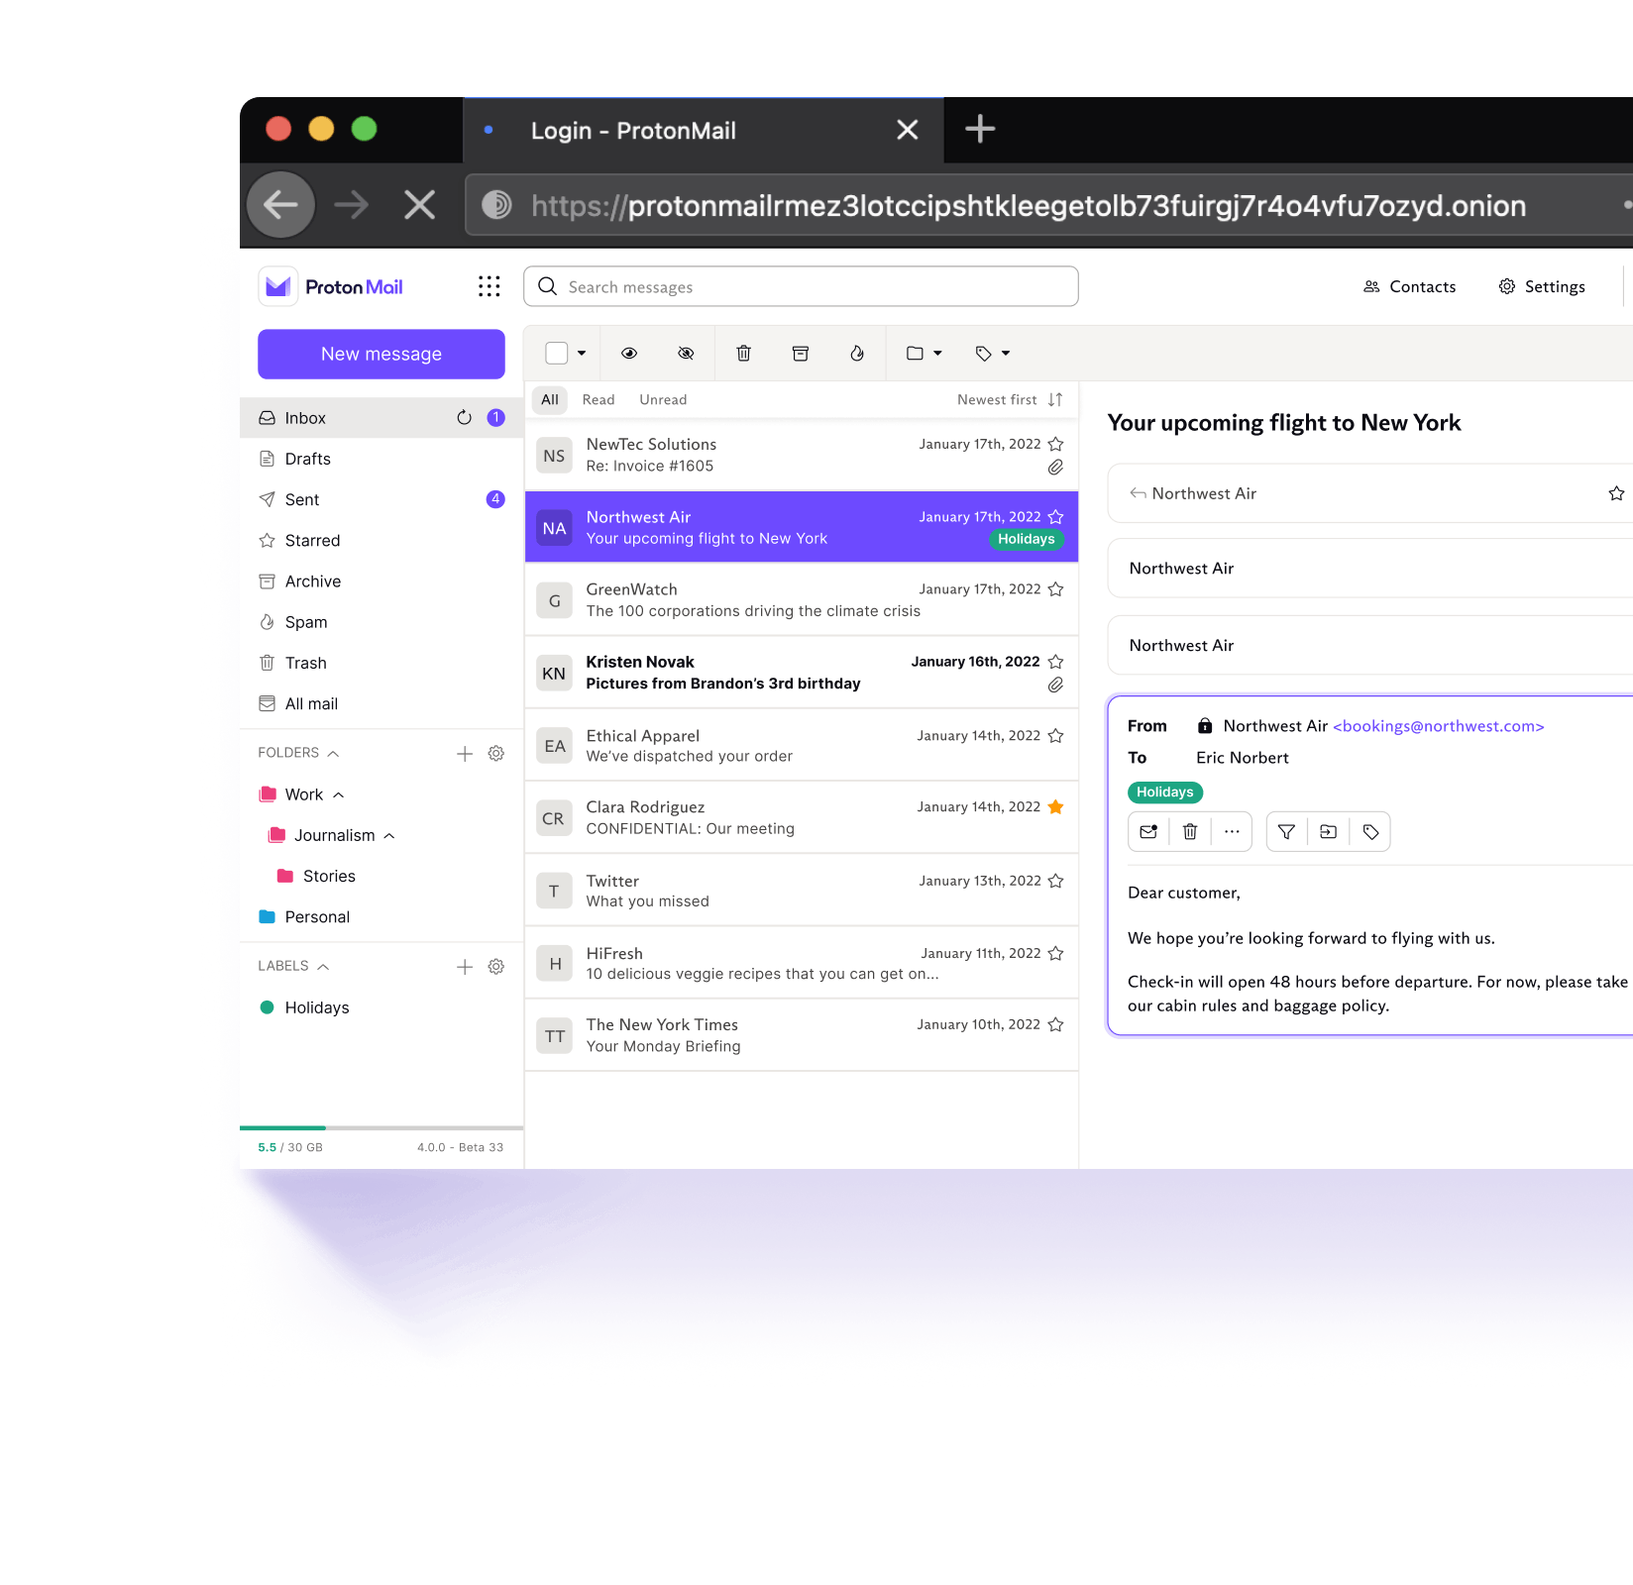The height and width of the screenshot is (1585, 1633).
Task: Click attachment icon on NewTec Solutions email
Action: point(1056,468)
